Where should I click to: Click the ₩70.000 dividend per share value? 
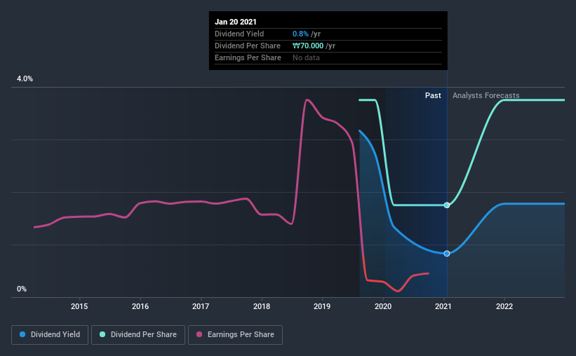point(308,46)
